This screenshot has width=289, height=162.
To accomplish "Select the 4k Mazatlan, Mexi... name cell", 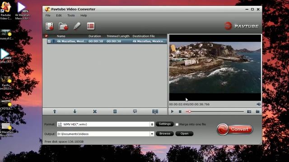I will point(71,41).
